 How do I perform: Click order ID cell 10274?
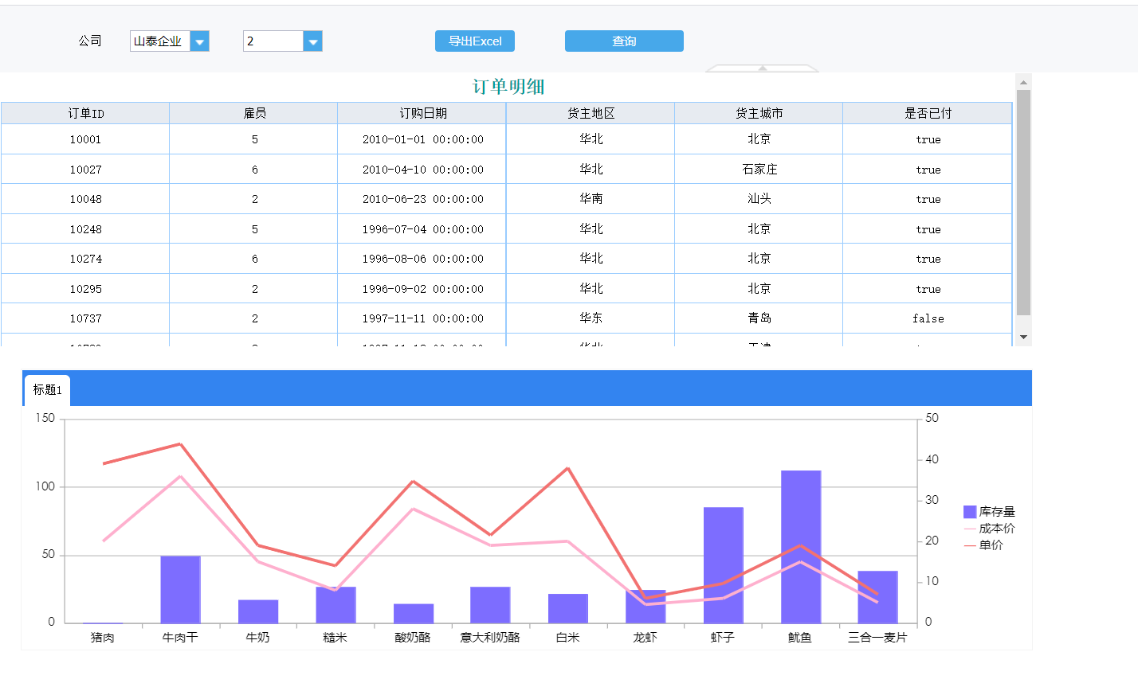[85, 259]
